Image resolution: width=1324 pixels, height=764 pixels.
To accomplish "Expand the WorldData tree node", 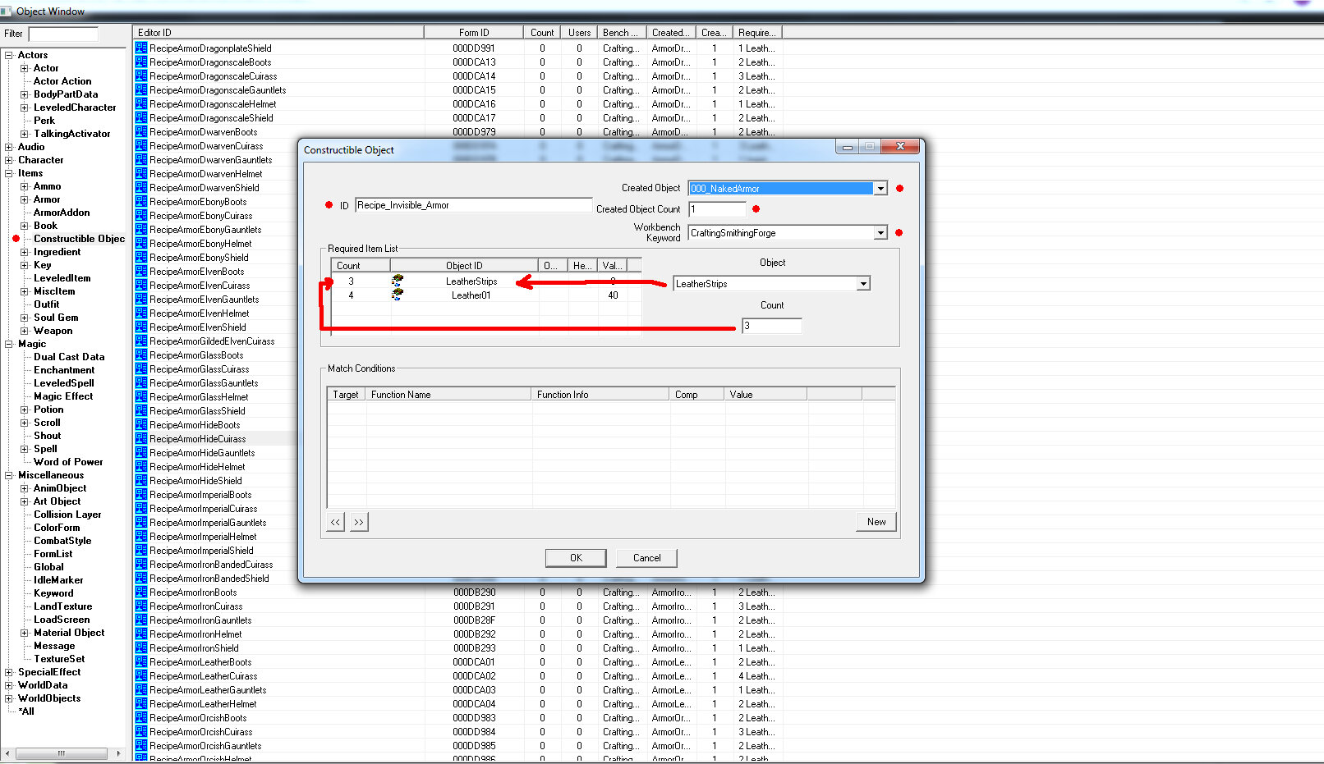I will [9, 685].
